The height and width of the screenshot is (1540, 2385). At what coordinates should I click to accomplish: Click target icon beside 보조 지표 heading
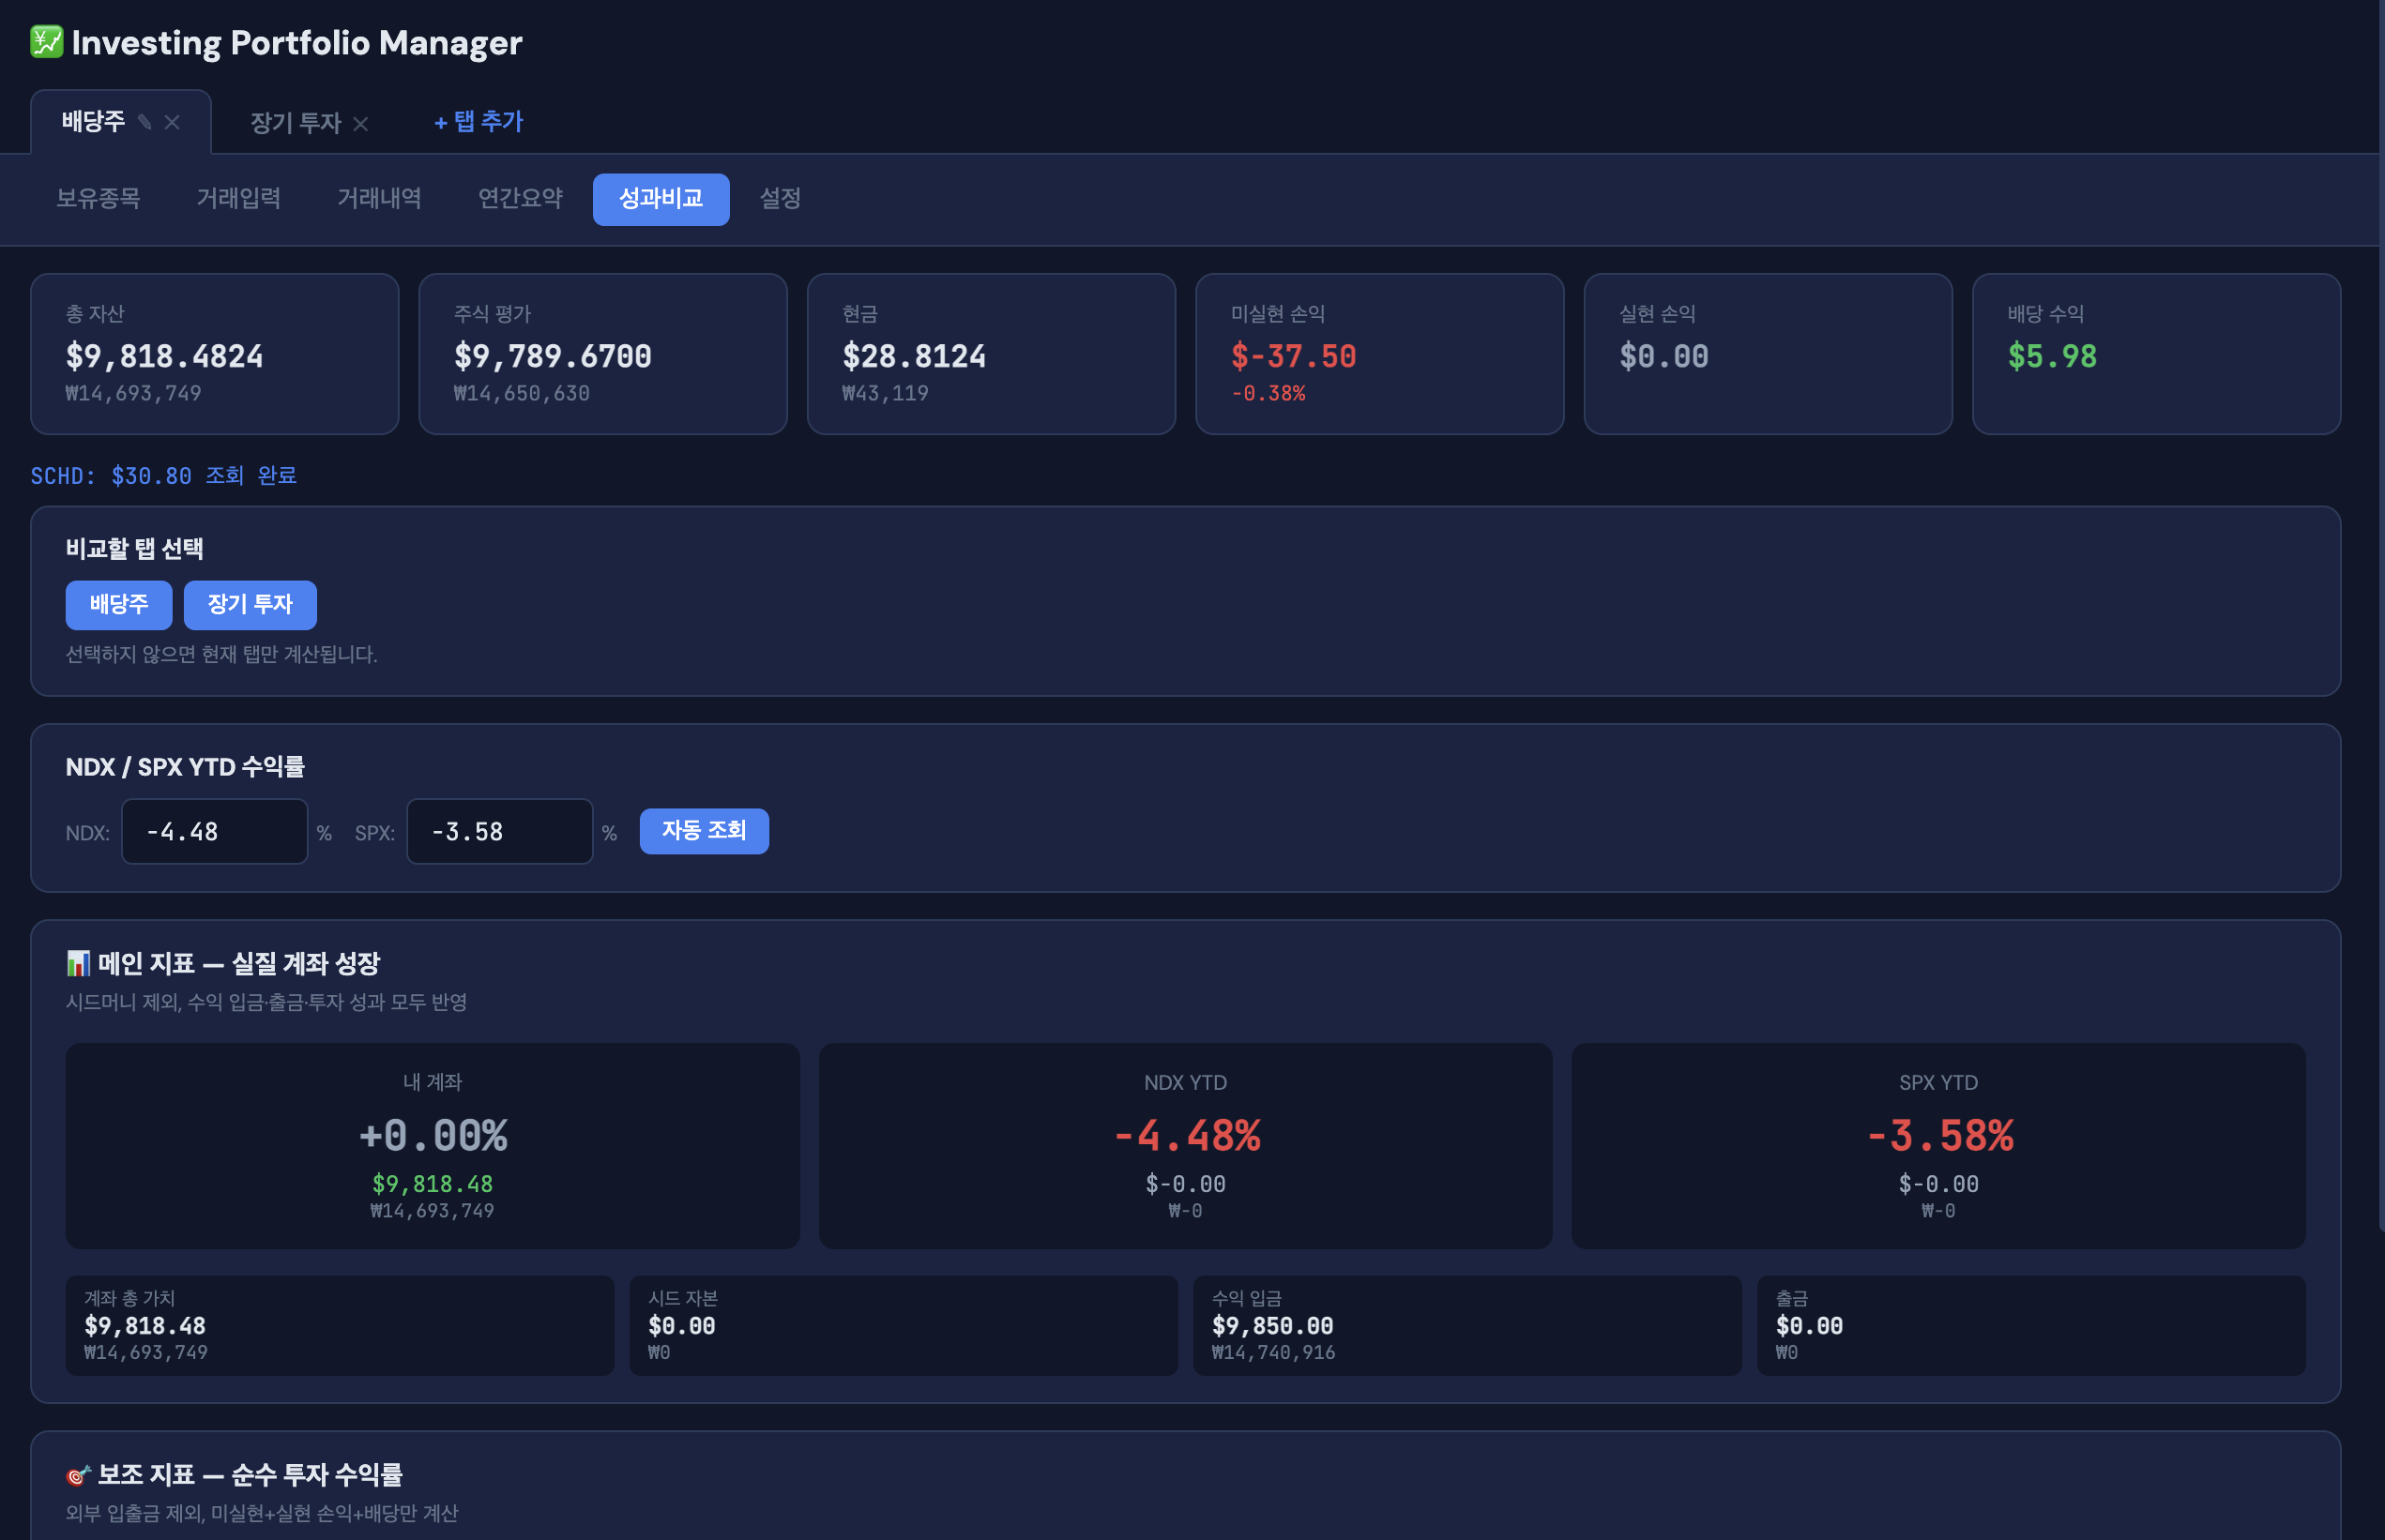78,1475
